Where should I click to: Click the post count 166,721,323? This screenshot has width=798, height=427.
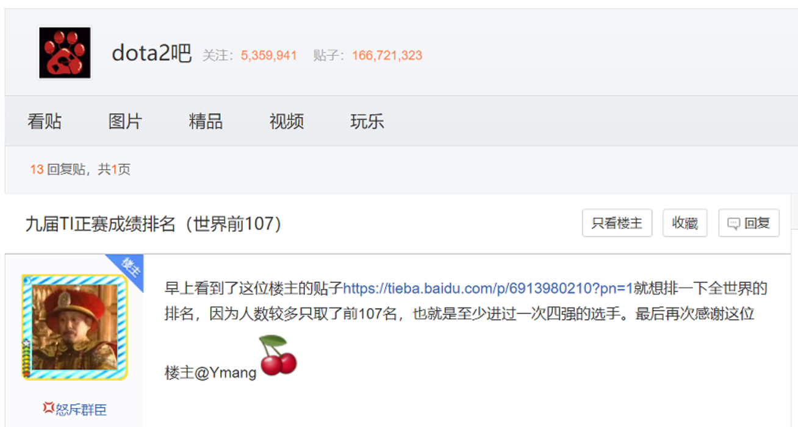point(387,56)
